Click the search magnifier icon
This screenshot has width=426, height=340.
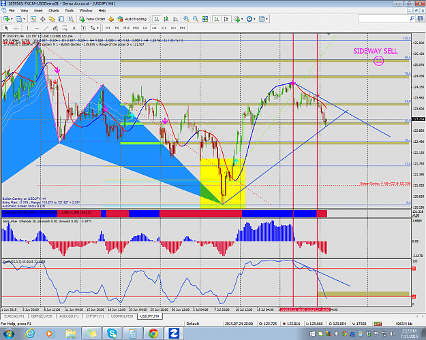pos(412,19)
